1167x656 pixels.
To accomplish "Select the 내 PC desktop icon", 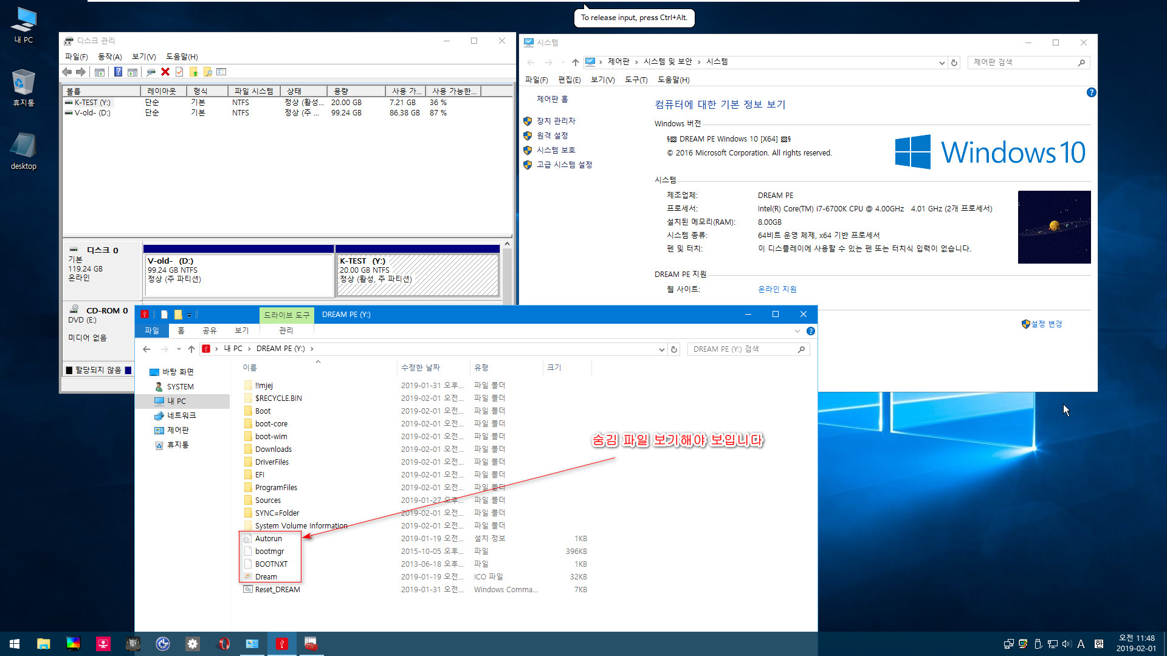I will click(x=24, y=26).
